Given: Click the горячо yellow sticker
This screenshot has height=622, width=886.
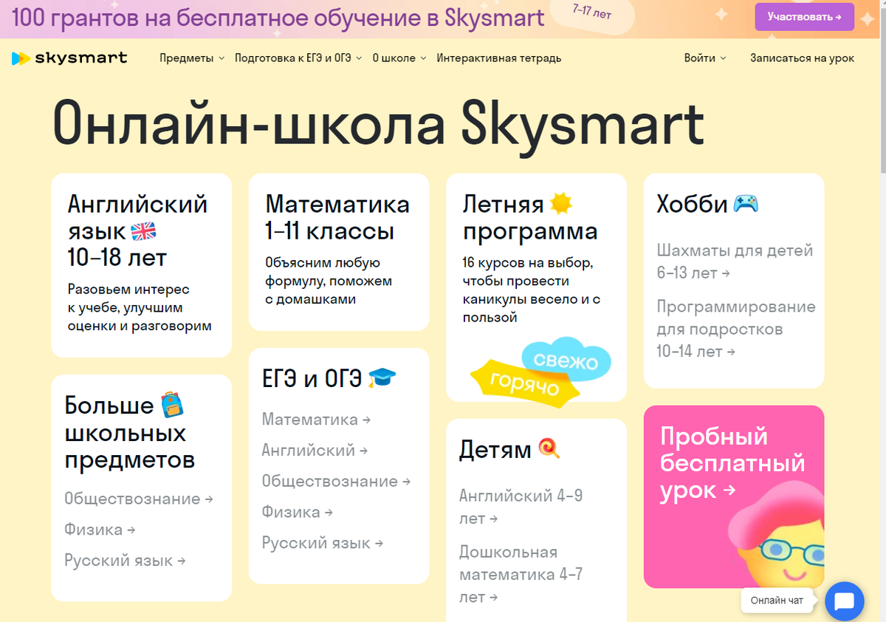Looking at the screenshot, I should (x=525, y=382).
